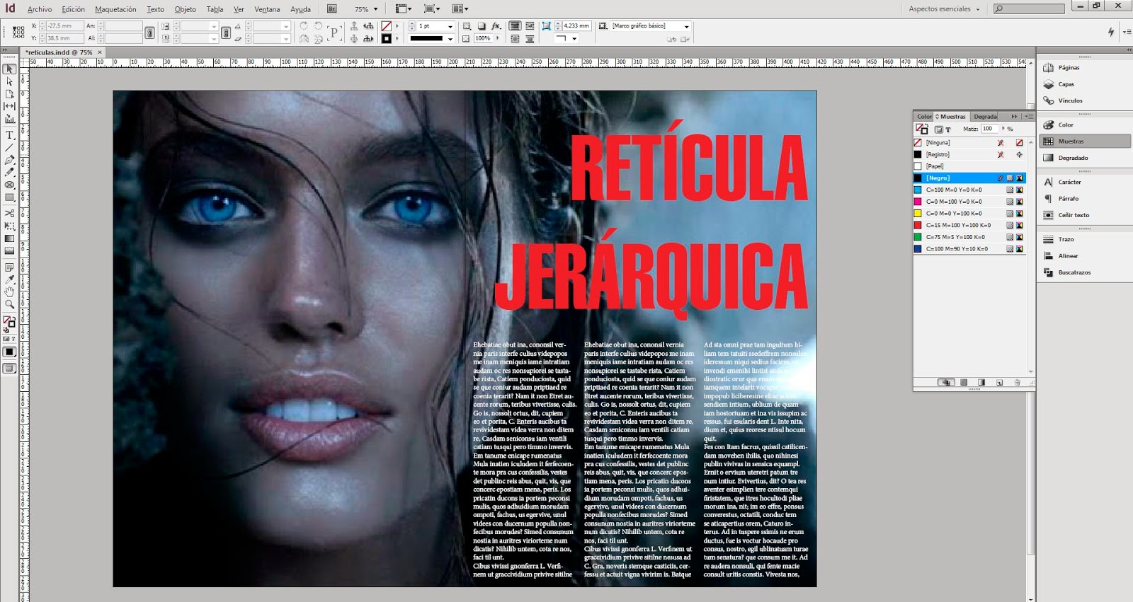Select the Type tool in toolbox
The image size is (1133, 602).
(x=9, y=135)
